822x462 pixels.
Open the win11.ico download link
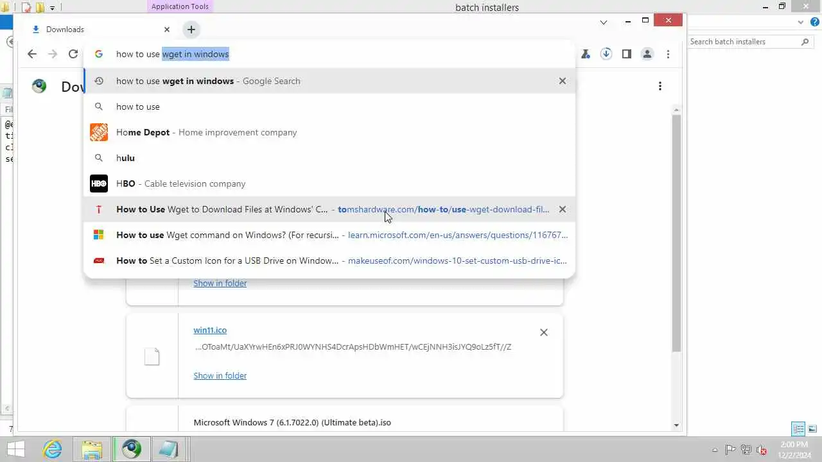210,330
